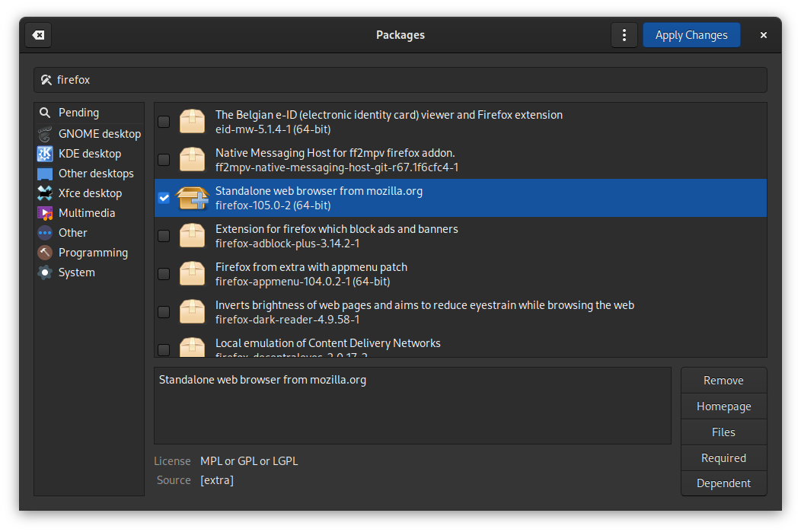
Task: View dependencies via the Dependent button
Action: (x=723, y=483)
